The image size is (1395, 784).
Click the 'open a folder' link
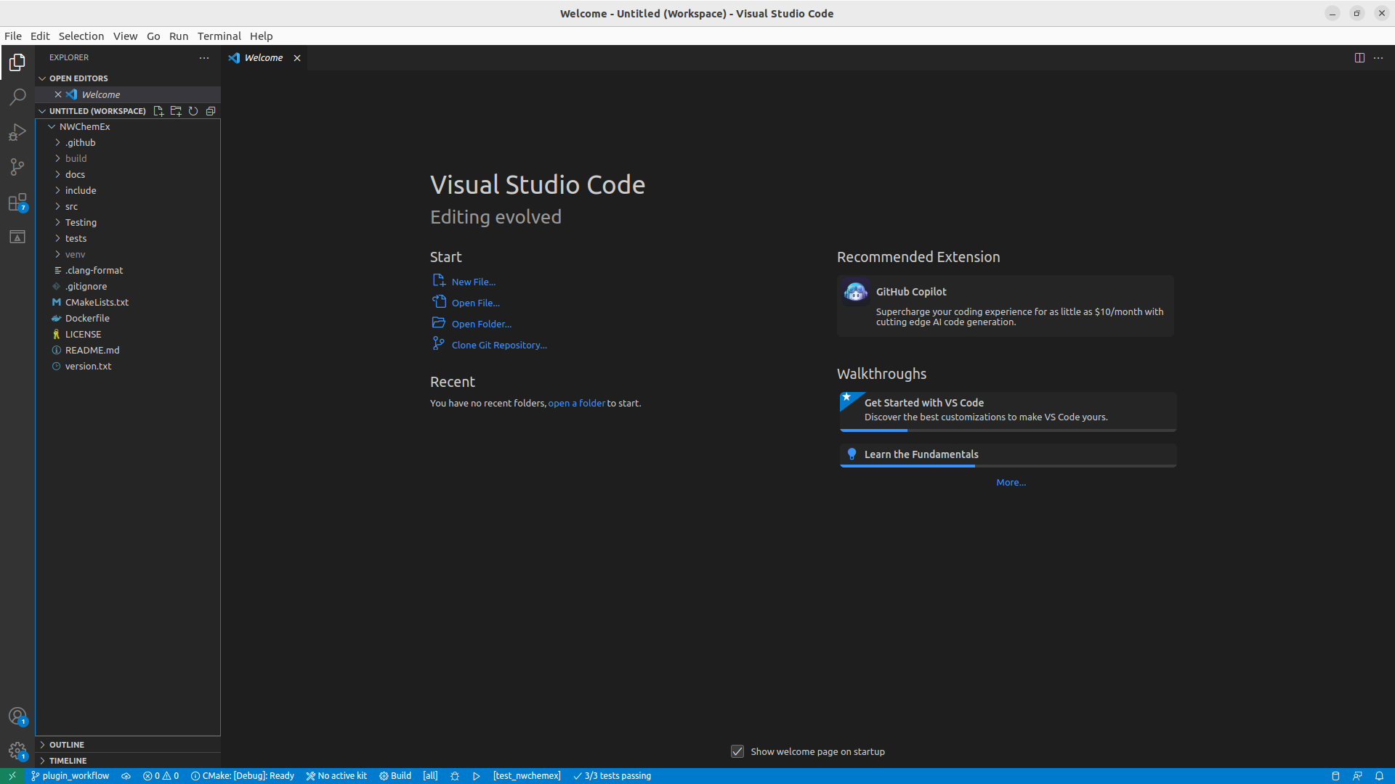pyautogui.click(x=577, y=403)
